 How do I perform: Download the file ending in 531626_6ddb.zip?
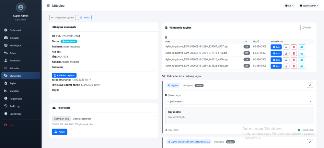point(286,66)
